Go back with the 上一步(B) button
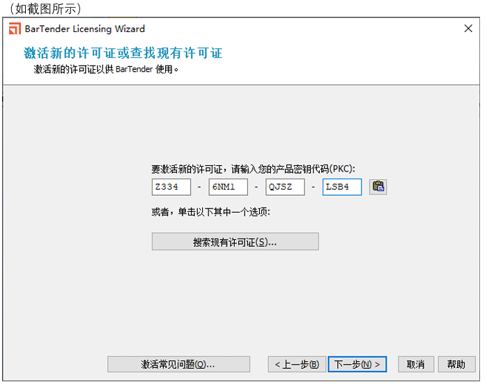This screenshot has height=389, width=487. [297, 364]
